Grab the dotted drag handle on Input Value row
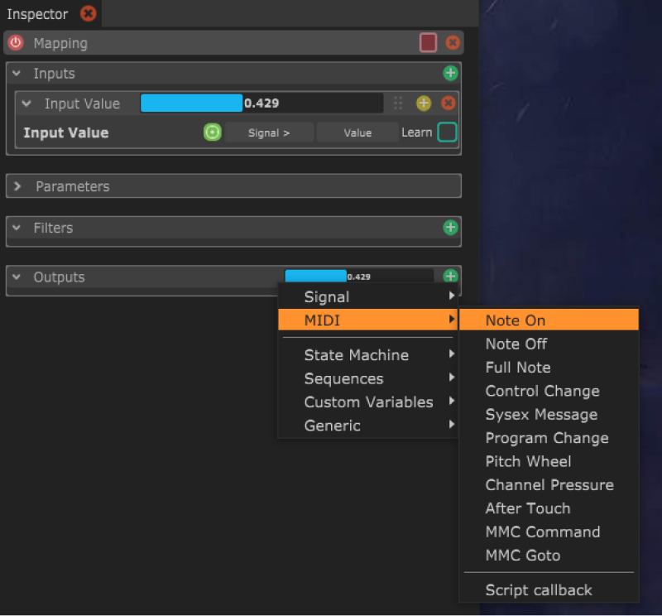This screenshot has width=662, height=616. (x=398, y=103)
